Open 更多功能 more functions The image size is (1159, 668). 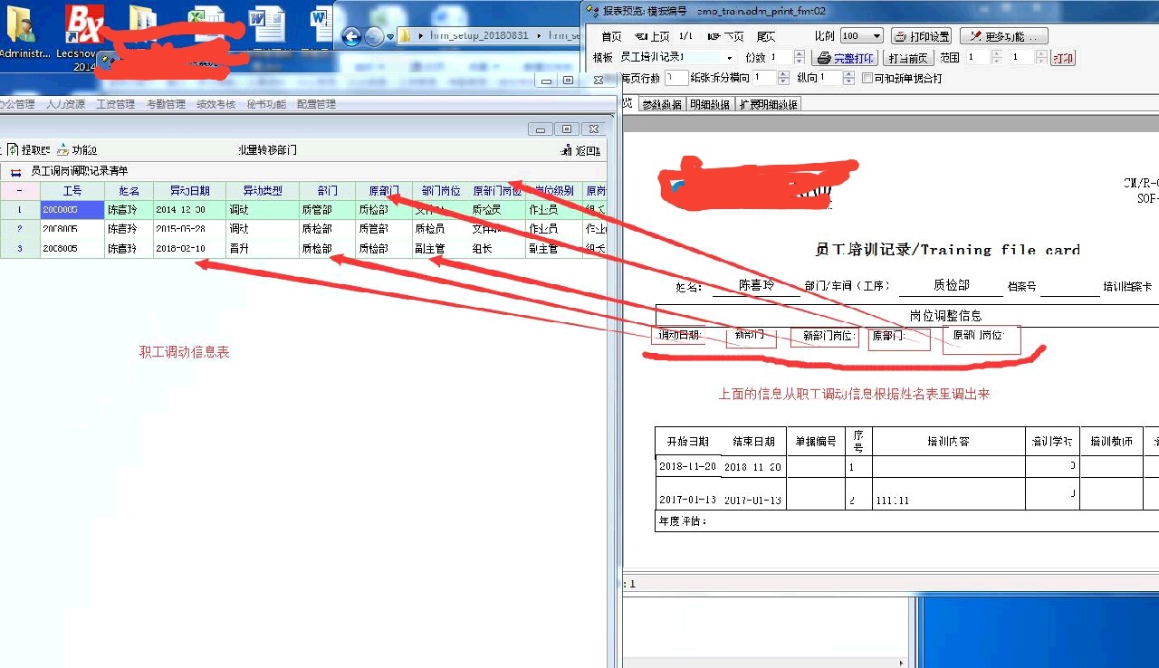1003,36
